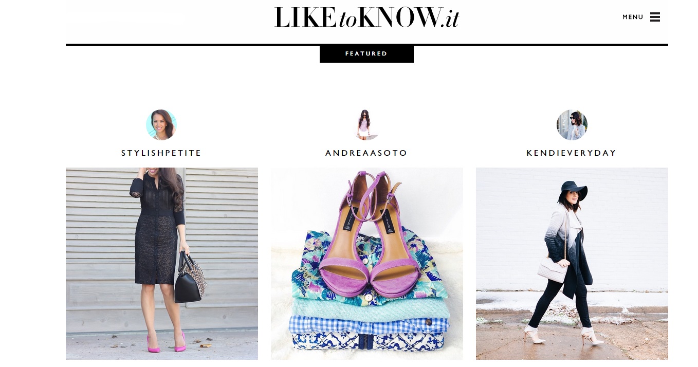698x367 pixels.
Task: Select the FEATURED tab
Action: tap(366, 54)
